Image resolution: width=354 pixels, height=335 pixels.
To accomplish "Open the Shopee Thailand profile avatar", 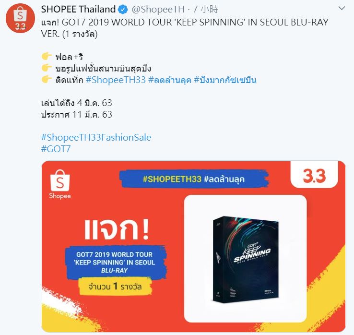I will [20, 18].
